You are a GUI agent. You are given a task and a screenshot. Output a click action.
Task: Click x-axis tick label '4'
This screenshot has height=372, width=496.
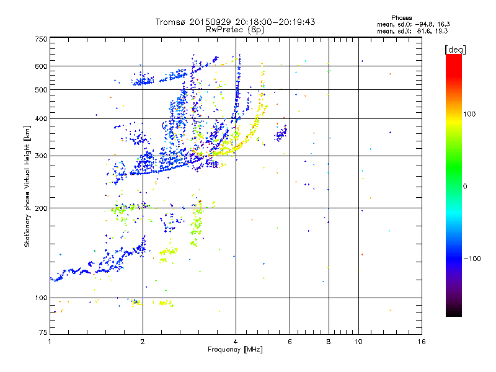(236, 342)
